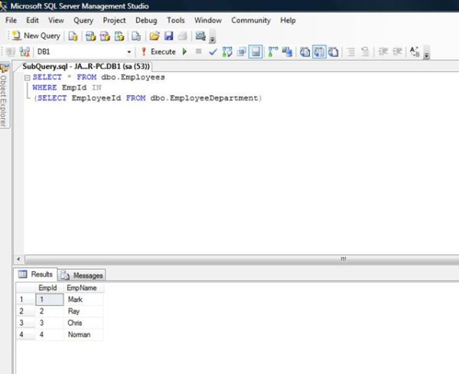Open the Tools menu
This screenshot has height=374, width=459.
pos(176,20)
